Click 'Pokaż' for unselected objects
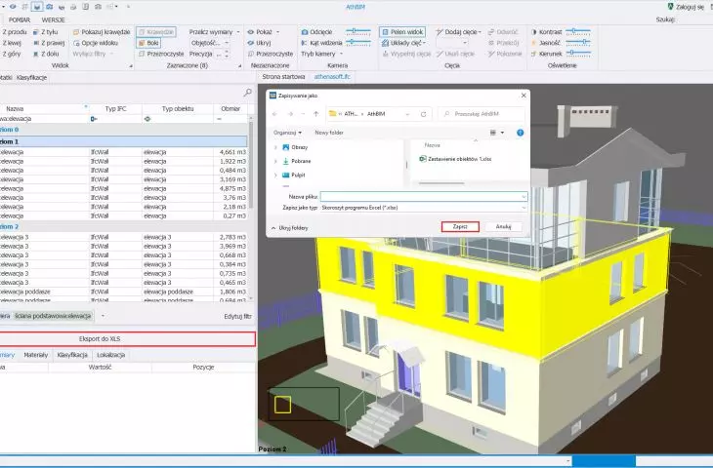713x468 pixels. [259, 32]
